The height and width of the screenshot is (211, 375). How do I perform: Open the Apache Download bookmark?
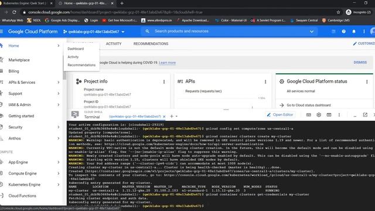point(193,21)
